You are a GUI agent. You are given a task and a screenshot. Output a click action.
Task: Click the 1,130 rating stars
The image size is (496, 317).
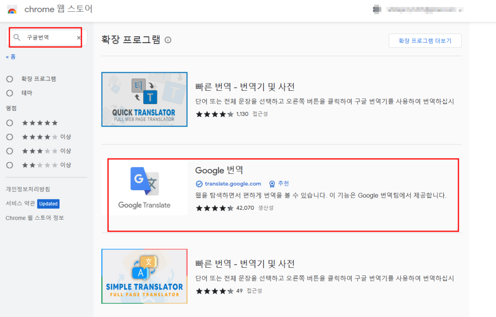coord(215,114)
